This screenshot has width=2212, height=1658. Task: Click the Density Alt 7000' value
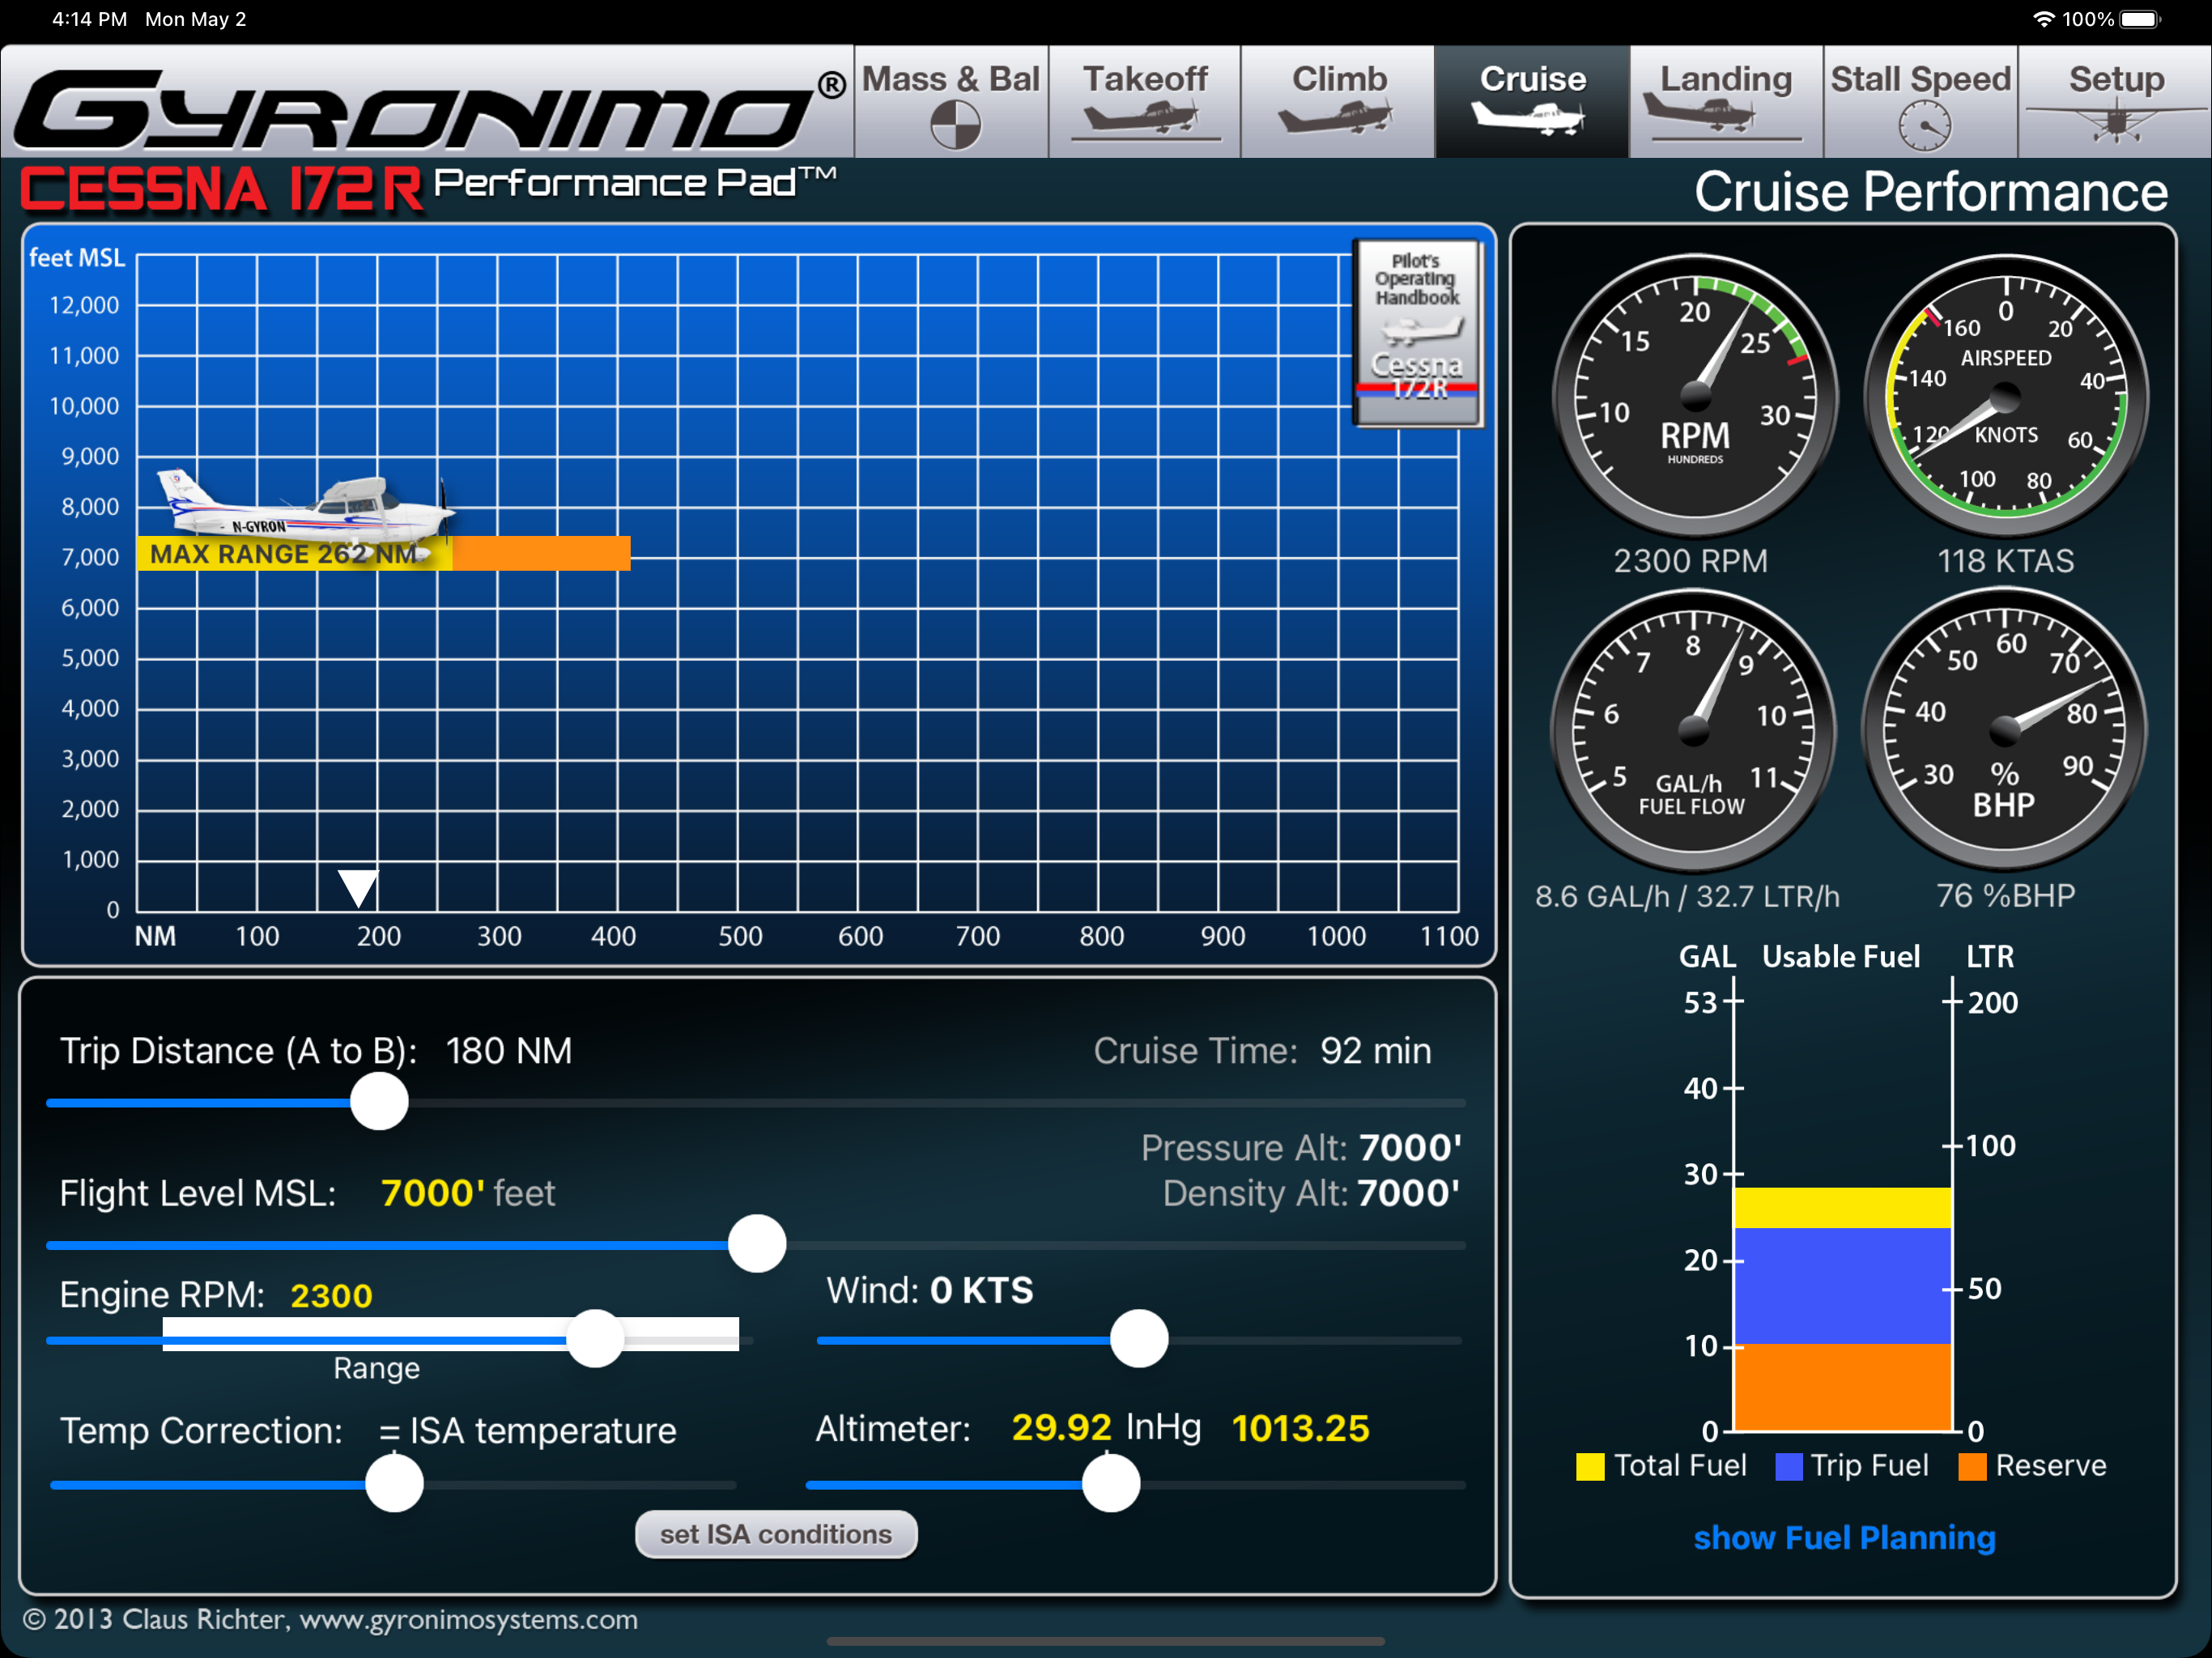[1408, 1193]
